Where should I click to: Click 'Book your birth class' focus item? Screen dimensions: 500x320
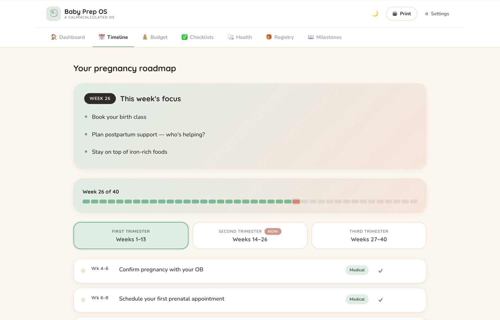tap(119, 117)
